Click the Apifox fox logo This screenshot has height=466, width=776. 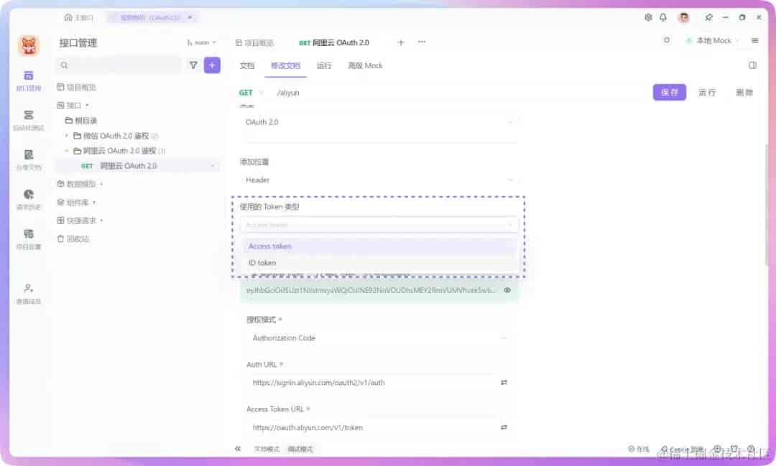pyautogui.click(x=28, y=45)
